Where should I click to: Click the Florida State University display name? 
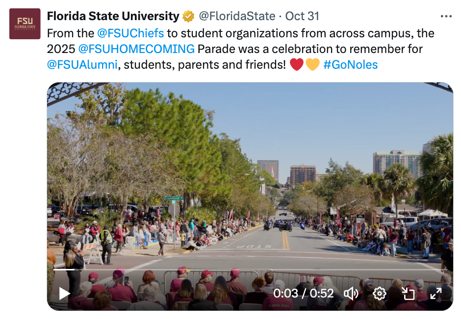pos(113,16)
